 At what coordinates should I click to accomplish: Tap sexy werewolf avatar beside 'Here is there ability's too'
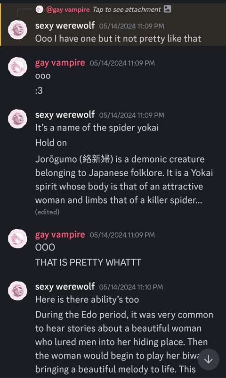pyautogui.click(x=17, y=291)
